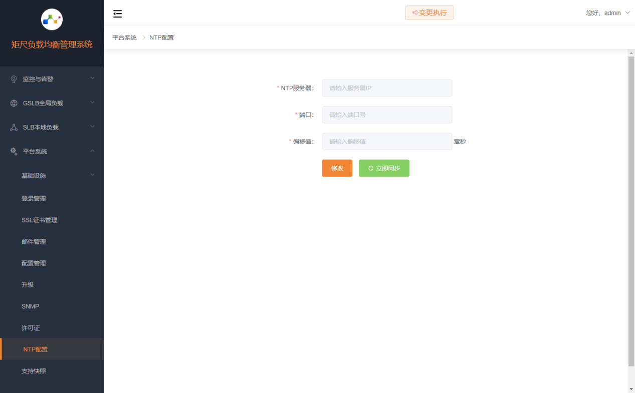This screenshot has width=635, height=393.
Task: Click the 平台系统 breadcrumb link
Action: (x=124, y=37)
